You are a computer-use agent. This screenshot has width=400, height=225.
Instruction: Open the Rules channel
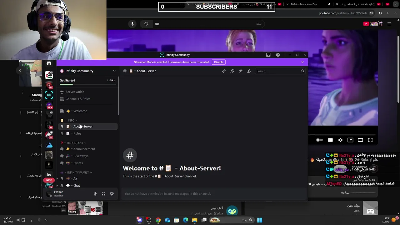[x=87, y=133]
